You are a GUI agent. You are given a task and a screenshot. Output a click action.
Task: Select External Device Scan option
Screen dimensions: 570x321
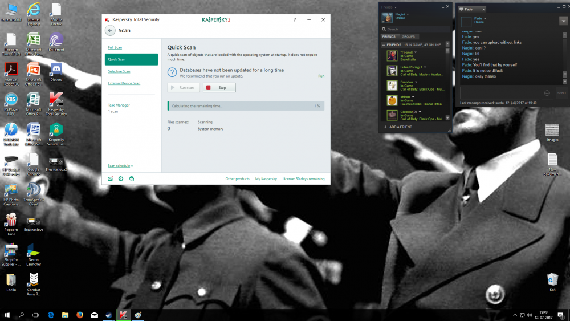tap(124, 83)
